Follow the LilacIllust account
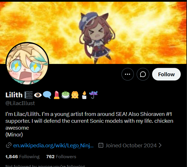Viewport: 187px width, 167px height. (x=166, y=74)
